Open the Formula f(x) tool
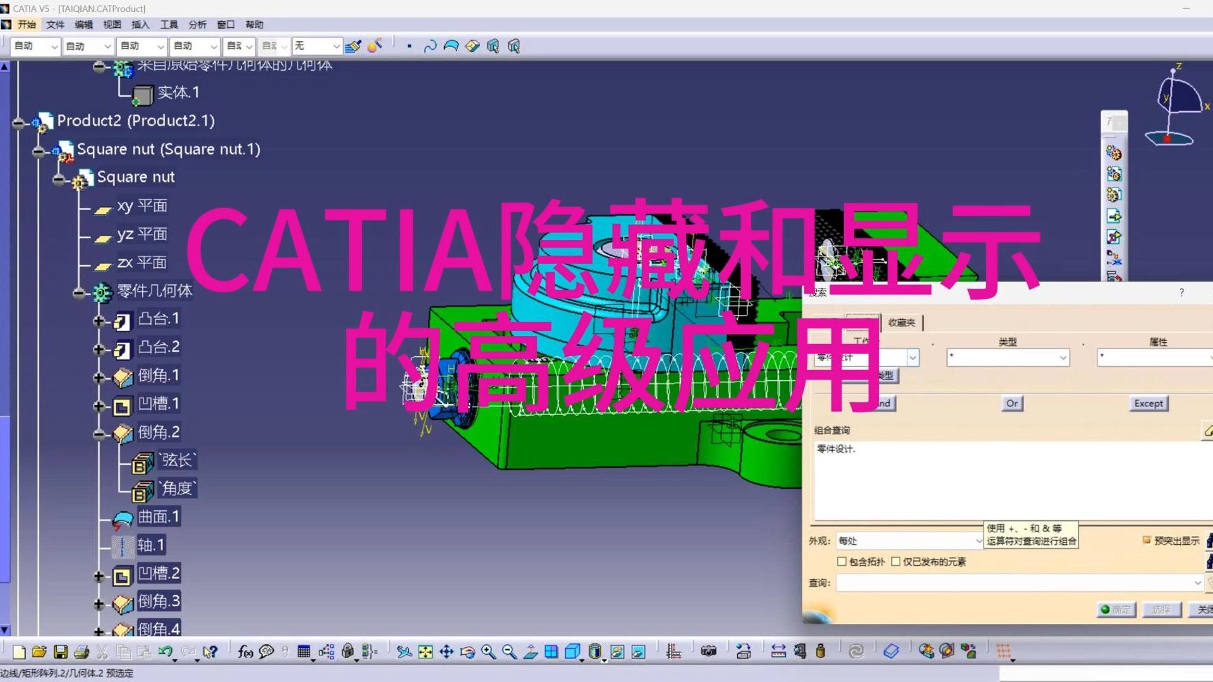 point(245,652)
